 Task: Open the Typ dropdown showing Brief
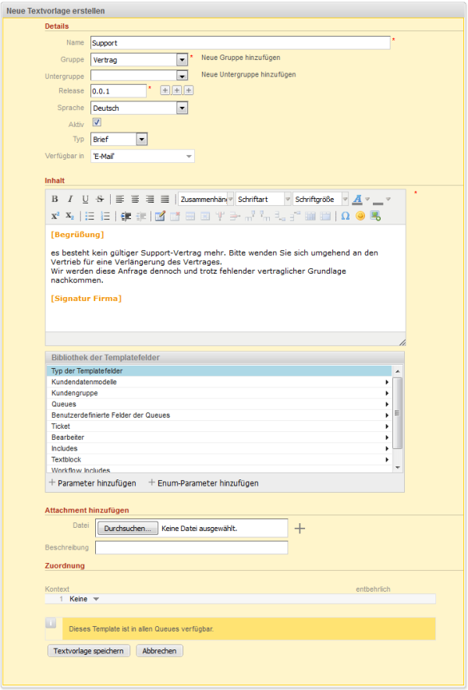[x=119, y=140]
